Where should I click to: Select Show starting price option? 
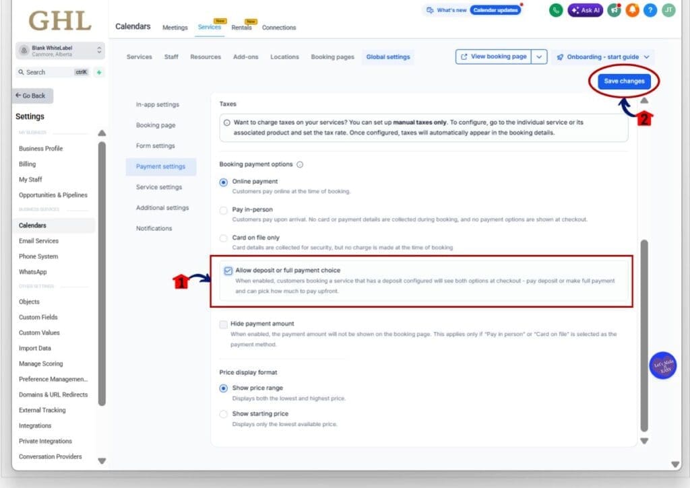(x=224, y=414)
